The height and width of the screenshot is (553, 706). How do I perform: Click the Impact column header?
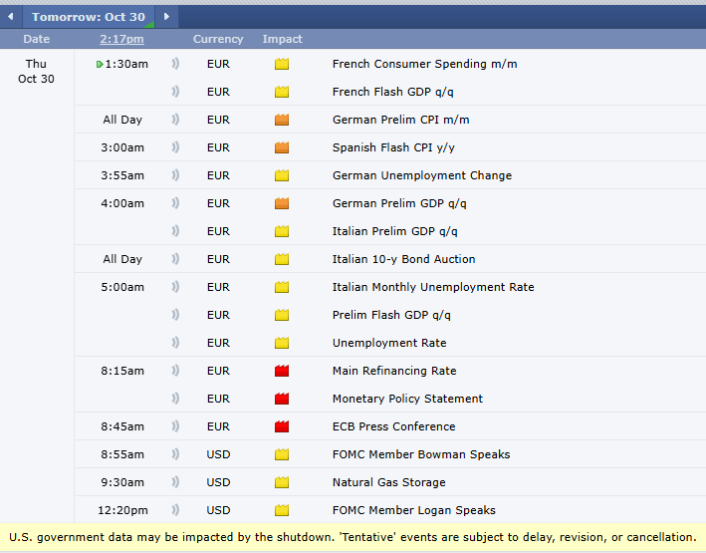pyautogui.click(x=283, y=39)
